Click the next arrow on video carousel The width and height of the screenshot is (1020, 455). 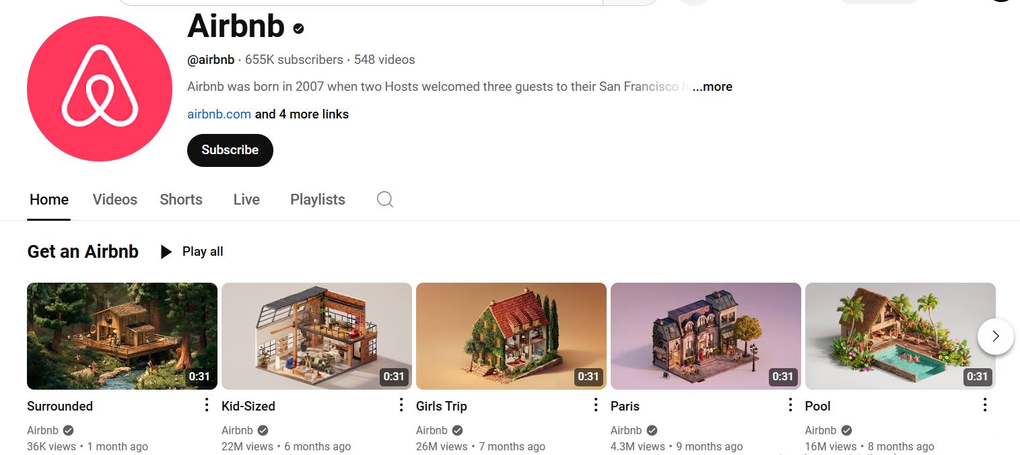tap(995, 336)
